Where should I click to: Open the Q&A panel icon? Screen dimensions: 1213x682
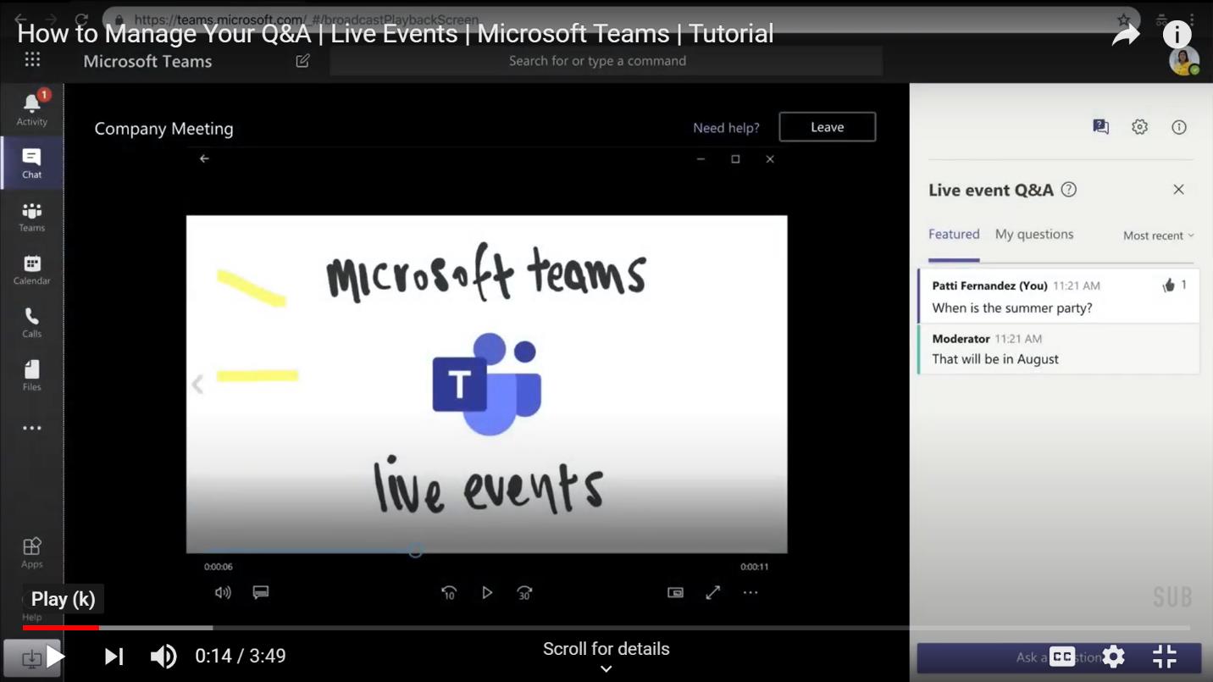(x=1100, y=127)
